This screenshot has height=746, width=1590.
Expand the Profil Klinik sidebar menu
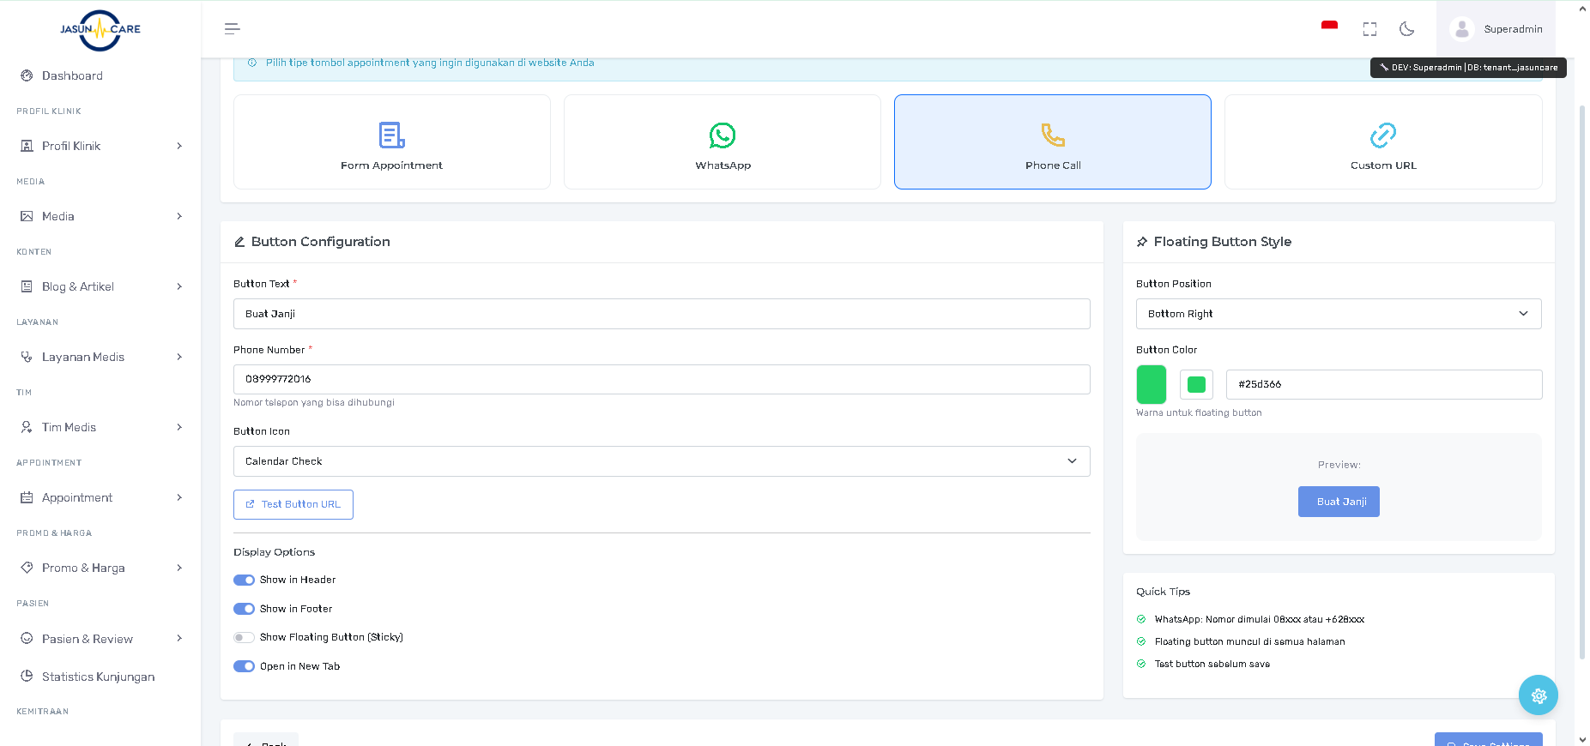(100, 146)
